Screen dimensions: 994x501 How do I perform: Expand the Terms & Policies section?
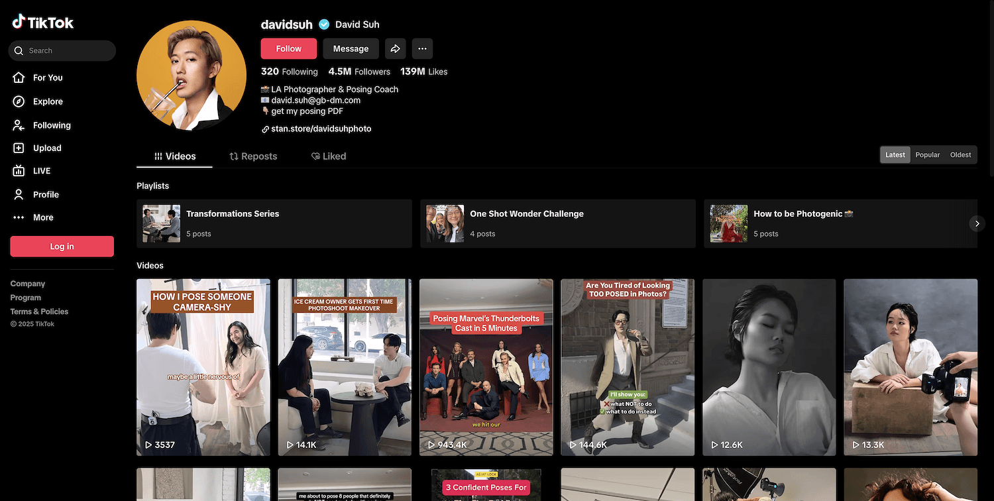click(39, 311)
